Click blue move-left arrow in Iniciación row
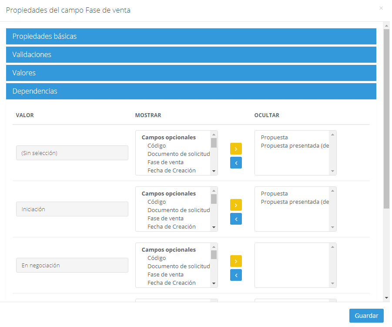392x327 pixels. click(236, 219)
